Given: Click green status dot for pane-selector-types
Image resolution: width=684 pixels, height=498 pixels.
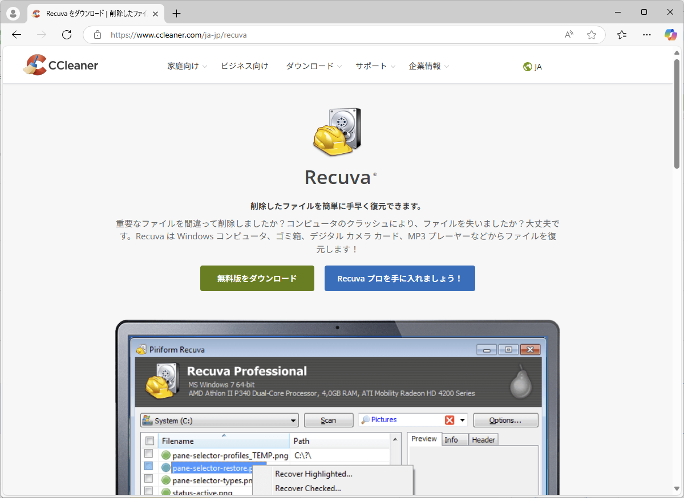Looking at the screenshot, I should point(166,480).
